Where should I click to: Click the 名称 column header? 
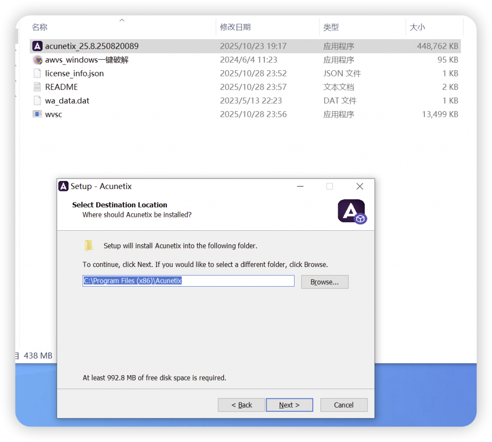[39, 27]
